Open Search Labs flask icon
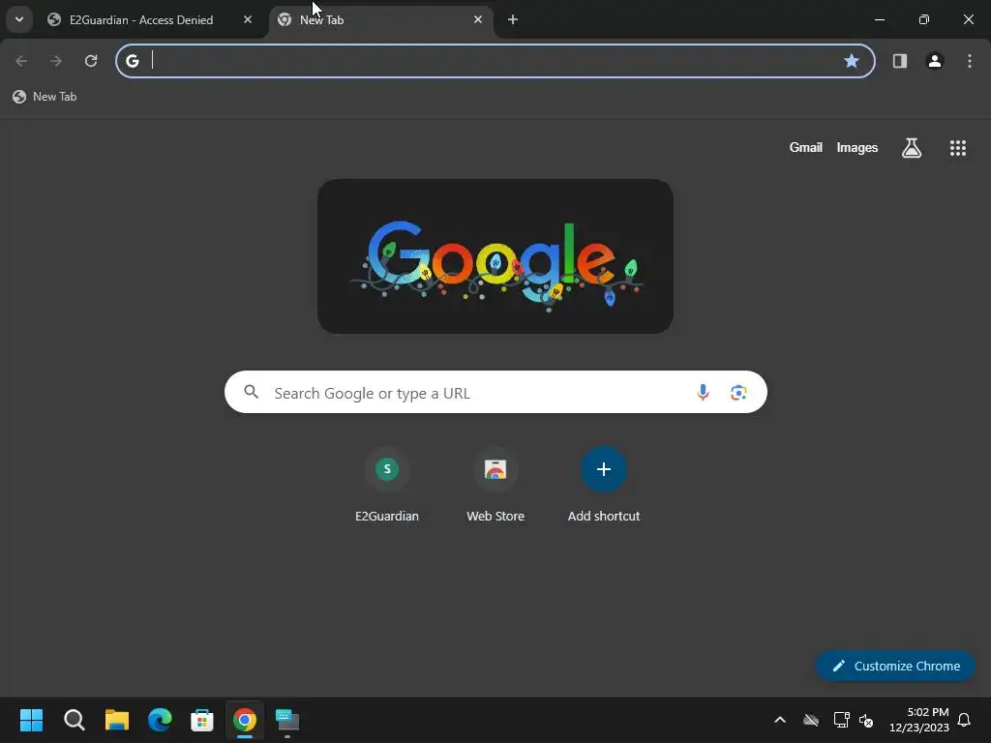Image resolution: width=991 pixels, height=743 pixels. [x=912, y=148]
